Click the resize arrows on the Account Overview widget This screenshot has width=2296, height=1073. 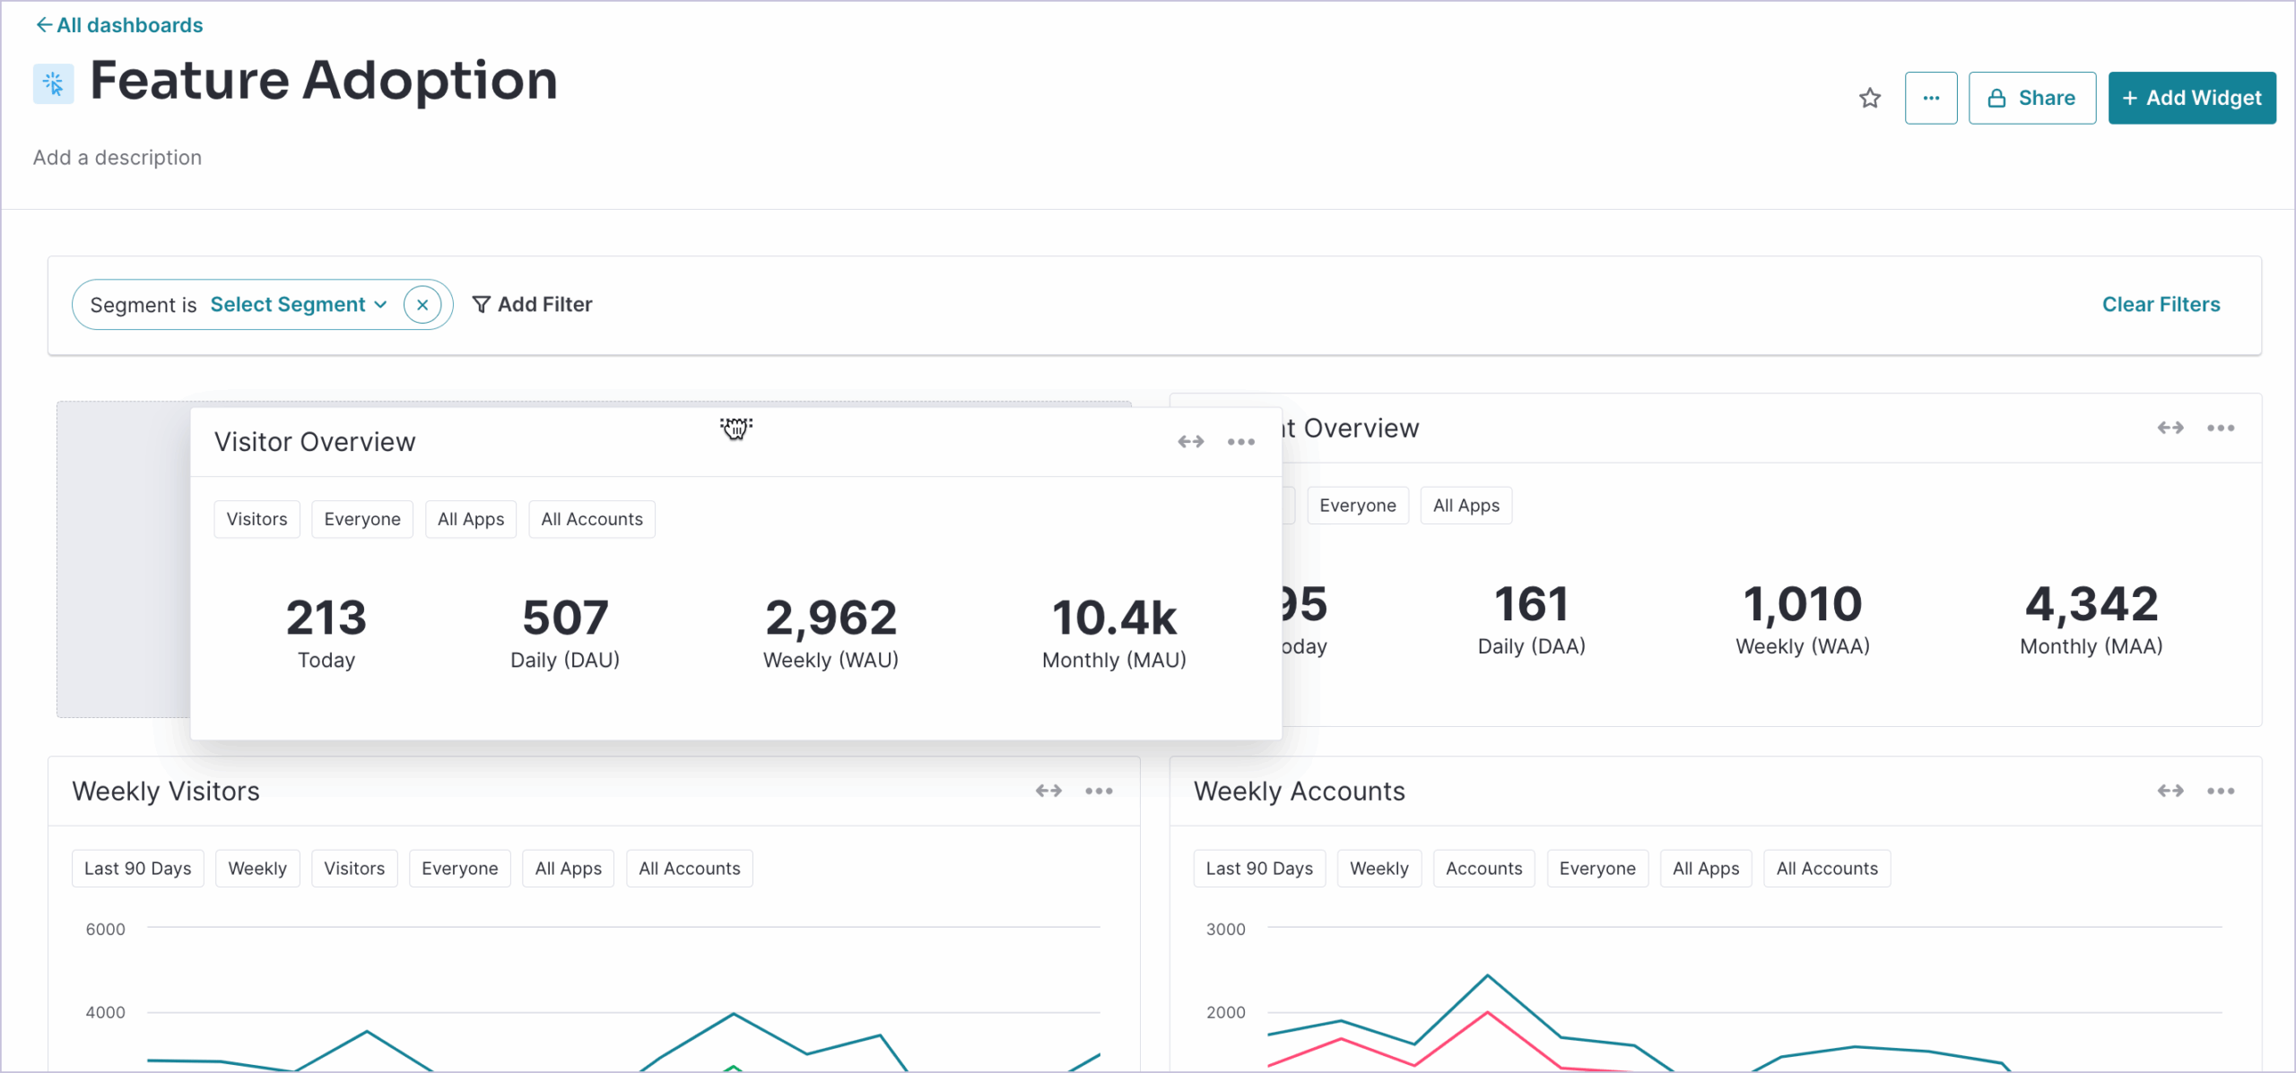coord(2170,428)
